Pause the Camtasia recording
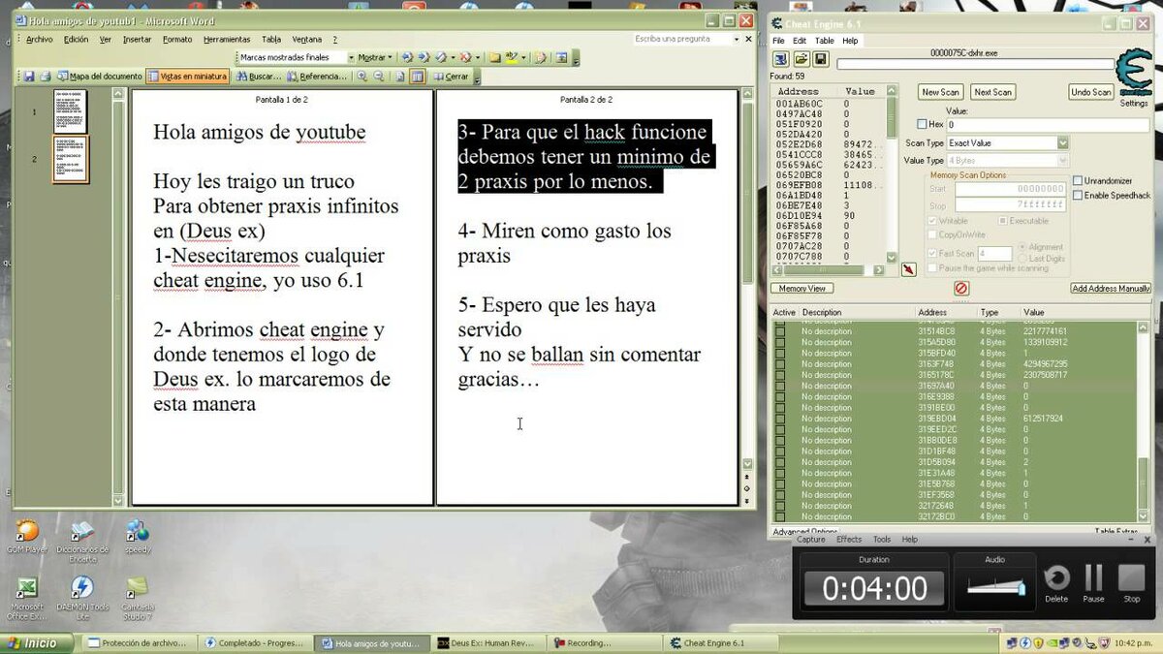The width and height of the screenshot is (1163, 654). point(1093,584)
